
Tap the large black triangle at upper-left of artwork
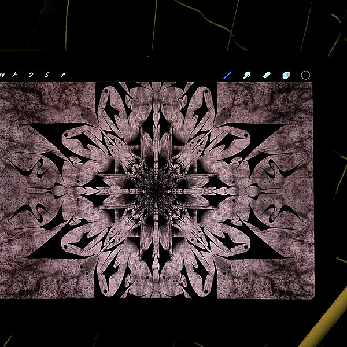[52, 135]
